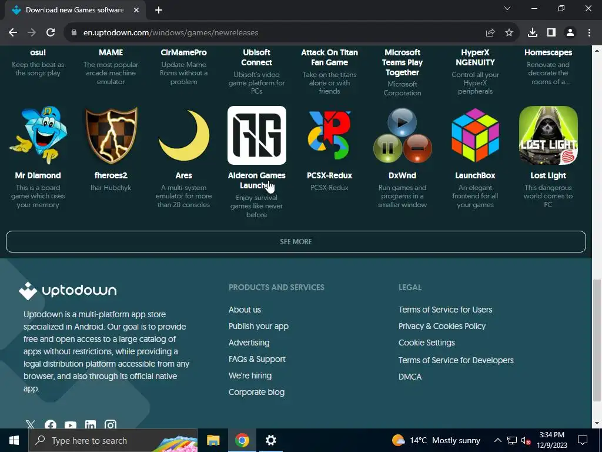Open Settings from the taskbar
The image size is (602, 452).
[270, 440]
